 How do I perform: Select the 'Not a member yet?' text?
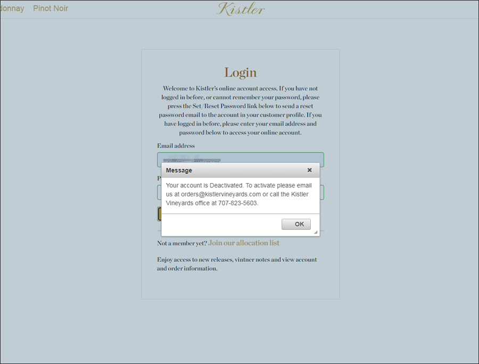(182, 243)
